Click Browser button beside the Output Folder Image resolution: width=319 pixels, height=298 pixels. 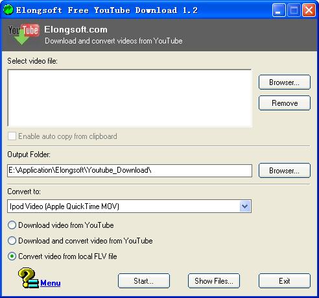tap(285, 171)
